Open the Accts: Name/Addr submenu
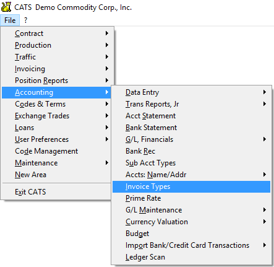 [x=191, y=175]
